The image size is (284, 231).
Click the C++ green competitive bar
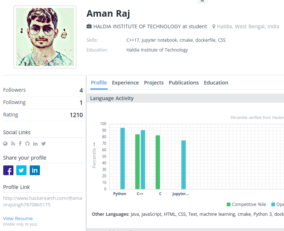point(137,162)
